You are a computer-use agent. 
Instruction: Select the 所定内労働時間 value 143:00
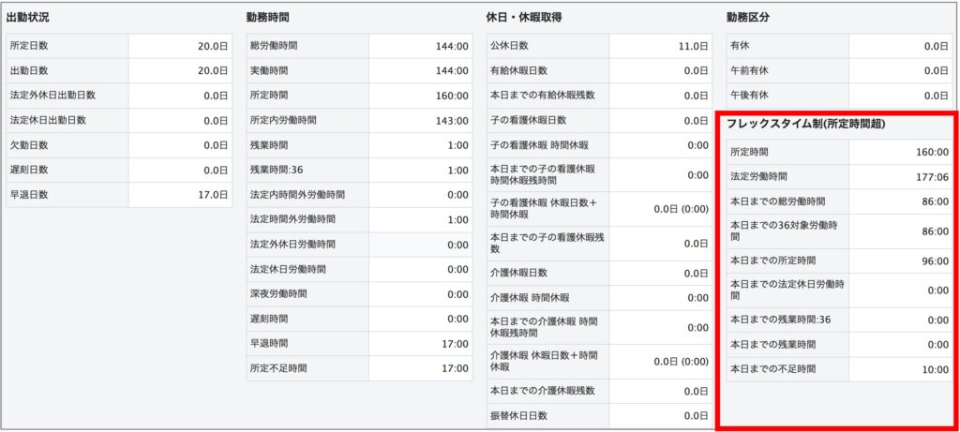[452, 121]
